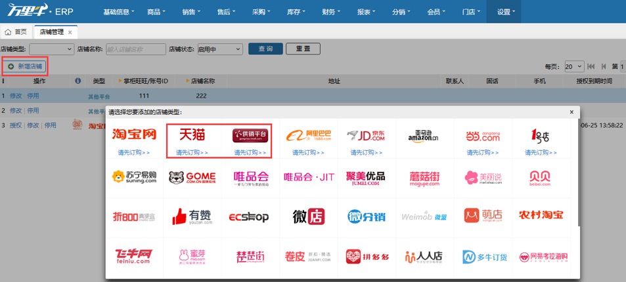Pick the 唯品会 platform logo
This screenshot has height=282, width=626.
251,178
